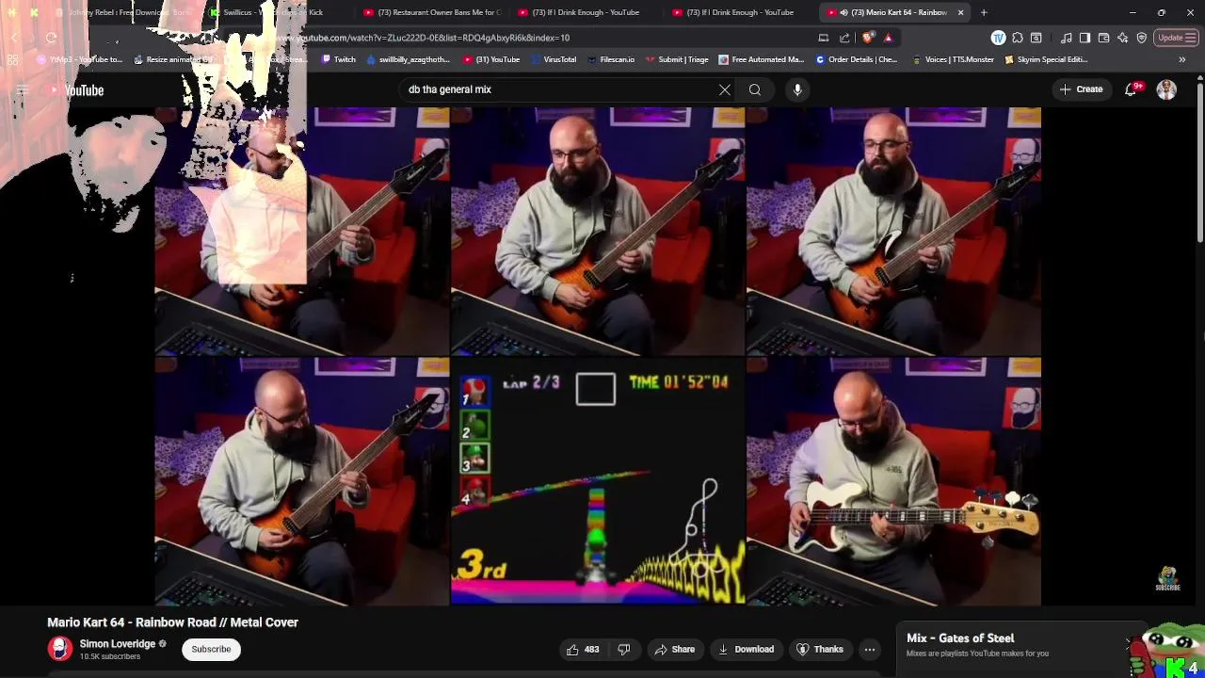Click the Thanks button
The height and width of the screenshot is (678, 1205).
[x=819, y=649]
